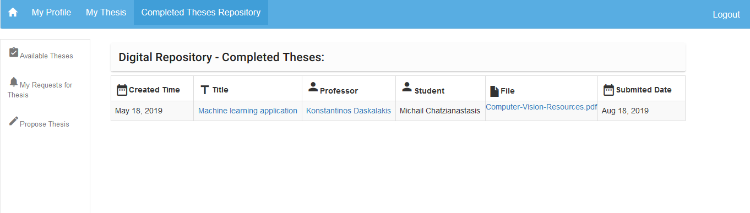Open Available Theses in the sidebar
Screen dimensions: 750x213
point(46,56)
